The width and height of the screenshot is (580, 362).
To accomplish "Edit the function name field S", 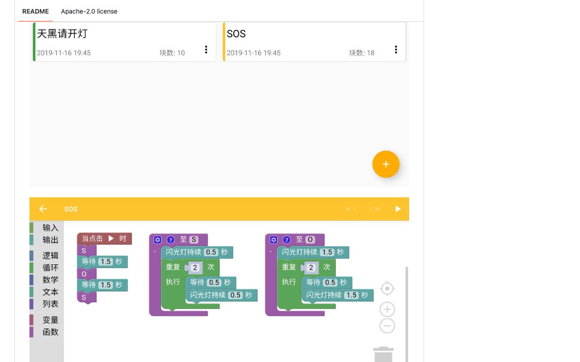I will (x=194, y=240).
